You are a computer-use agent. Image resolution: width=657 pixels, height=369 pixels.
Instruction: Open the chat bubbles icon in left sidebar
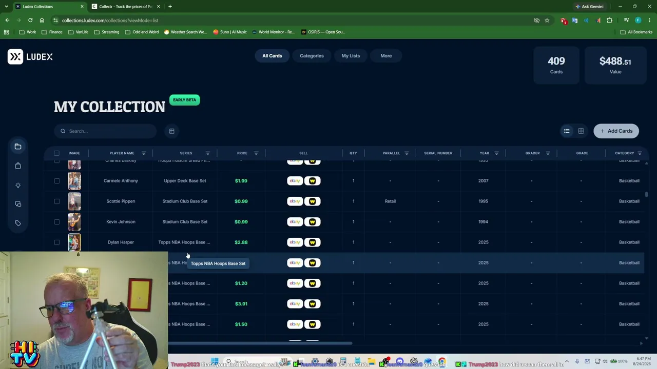18,204
